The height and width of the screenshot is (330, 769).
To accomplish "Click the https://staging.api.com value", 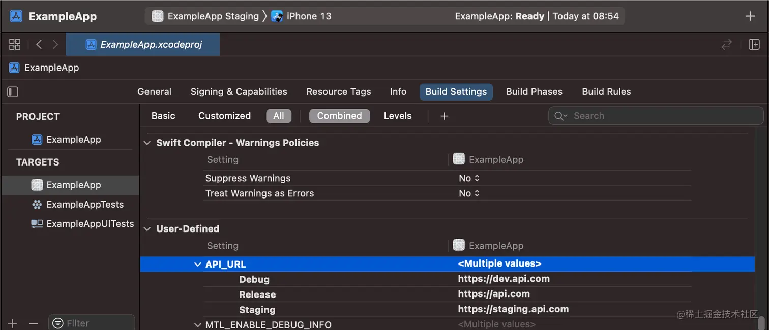I will (513, 309).
